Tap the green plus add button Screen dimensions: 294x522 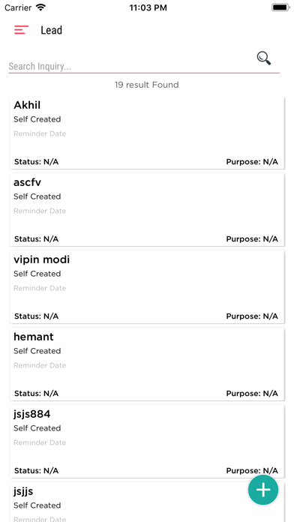[263, 490]
